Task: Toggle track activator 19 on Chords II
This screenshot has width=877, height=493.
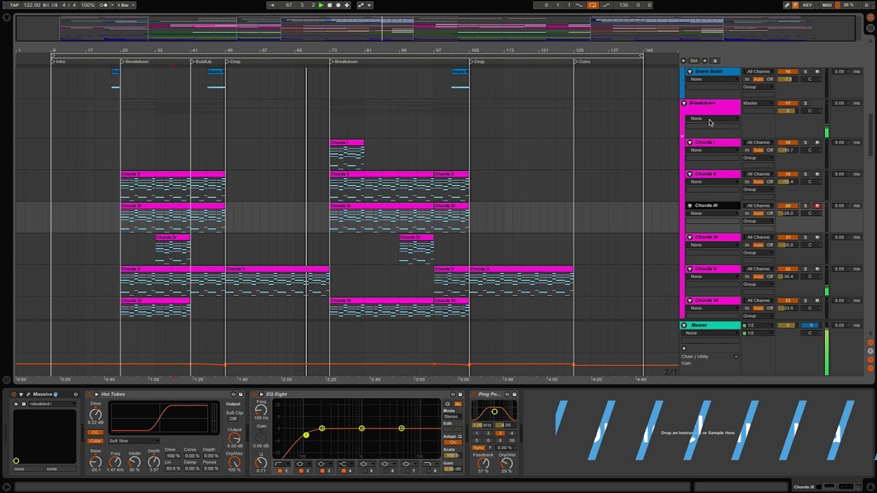Action: click(788, 174)
